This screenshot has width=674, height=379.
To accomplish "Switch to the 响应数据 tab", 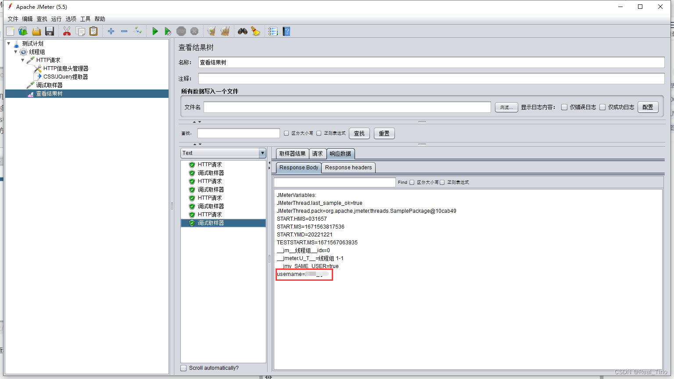I will coord(341,154).
